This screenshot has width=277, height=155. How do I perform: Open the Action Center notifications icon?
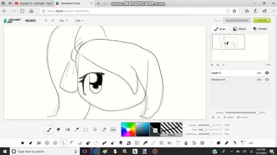click(272, 152)
